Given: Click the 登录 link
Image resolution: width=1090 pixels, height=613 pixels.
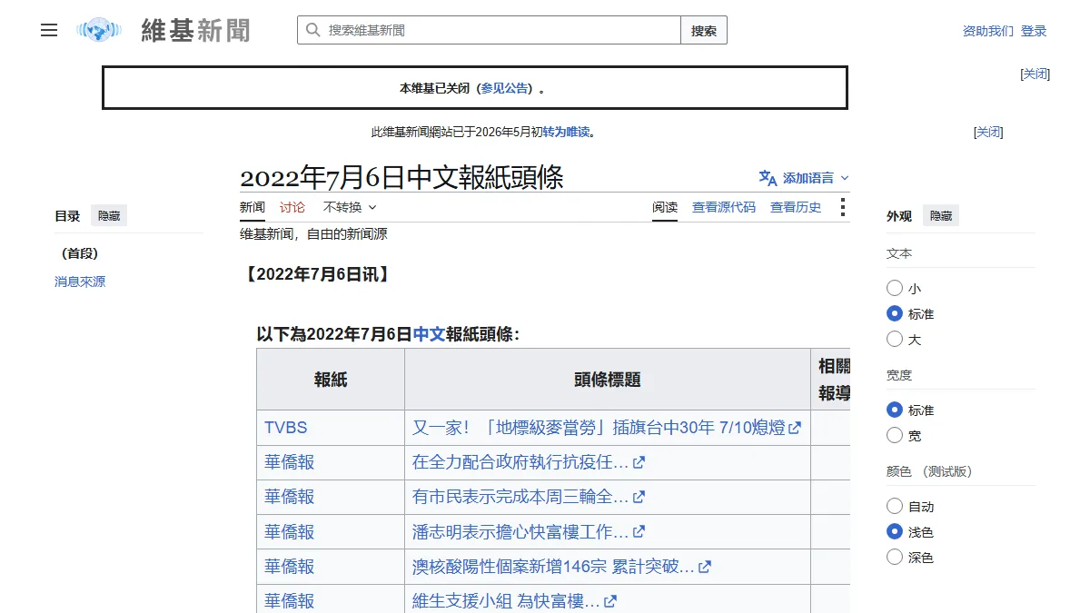Looking at the screenshot, I should (x=1034, y=31).
